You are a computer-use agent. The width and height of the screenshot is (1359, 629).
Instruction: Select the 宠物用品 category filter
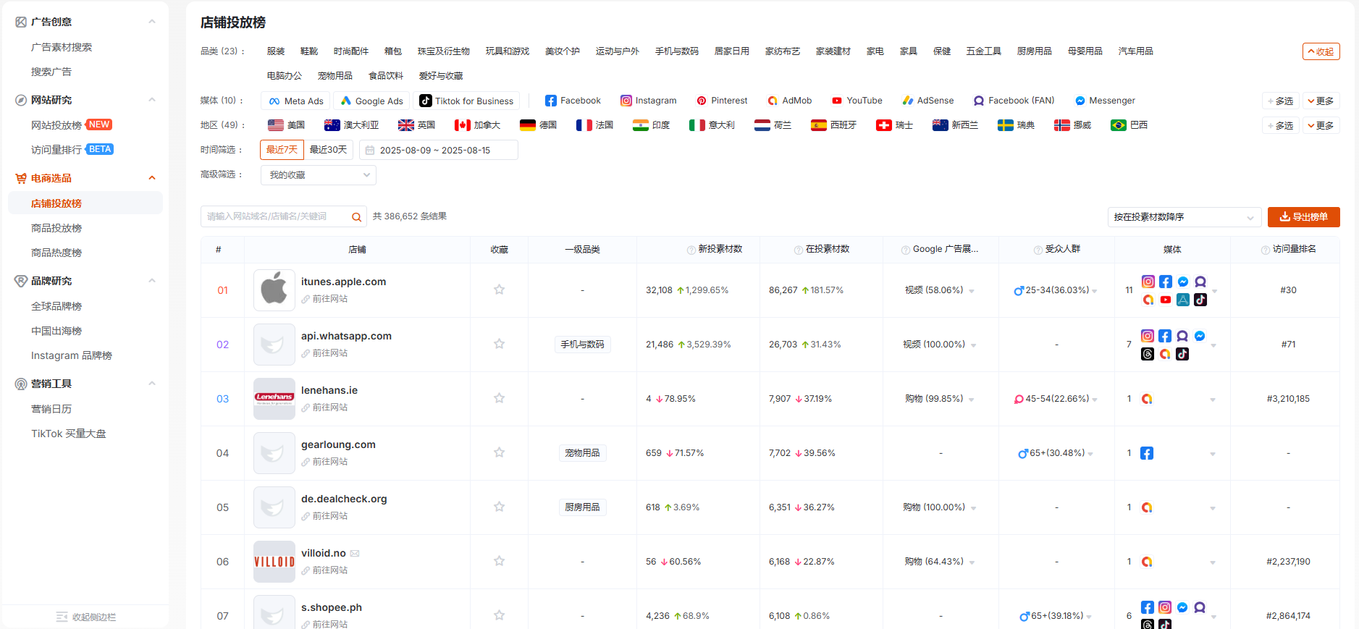[x=335, y=76]
